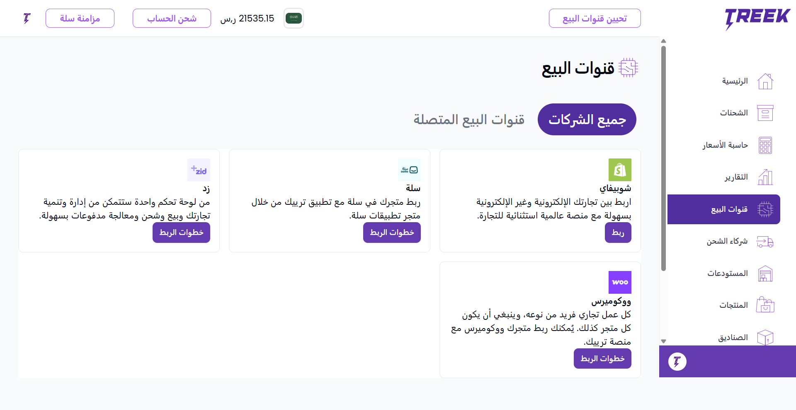The height and width of the screenshot is (410, 796).
Task: Open warehouses via the warehouse icon
Action: [765, 273]
